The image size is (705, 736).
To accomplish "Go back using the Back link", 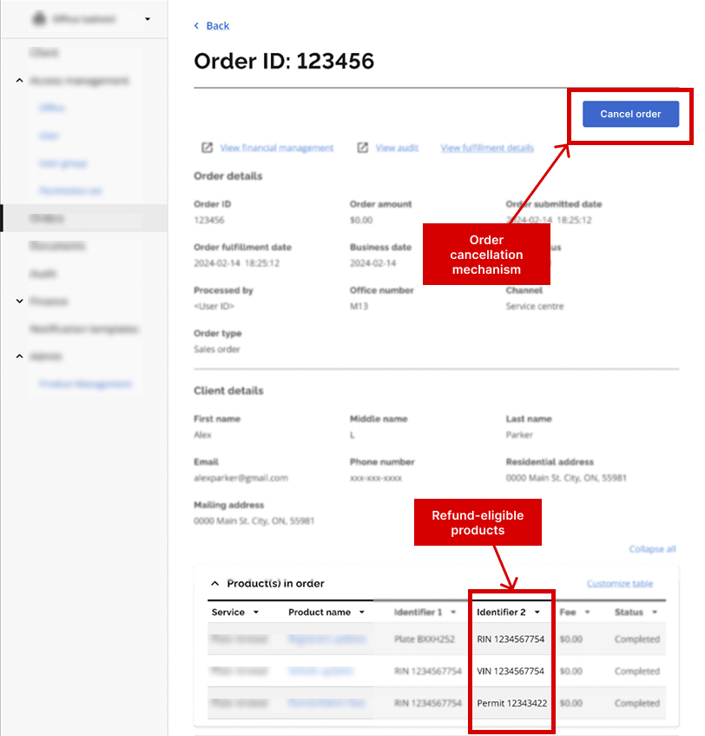I will click(x=218, y=26).
